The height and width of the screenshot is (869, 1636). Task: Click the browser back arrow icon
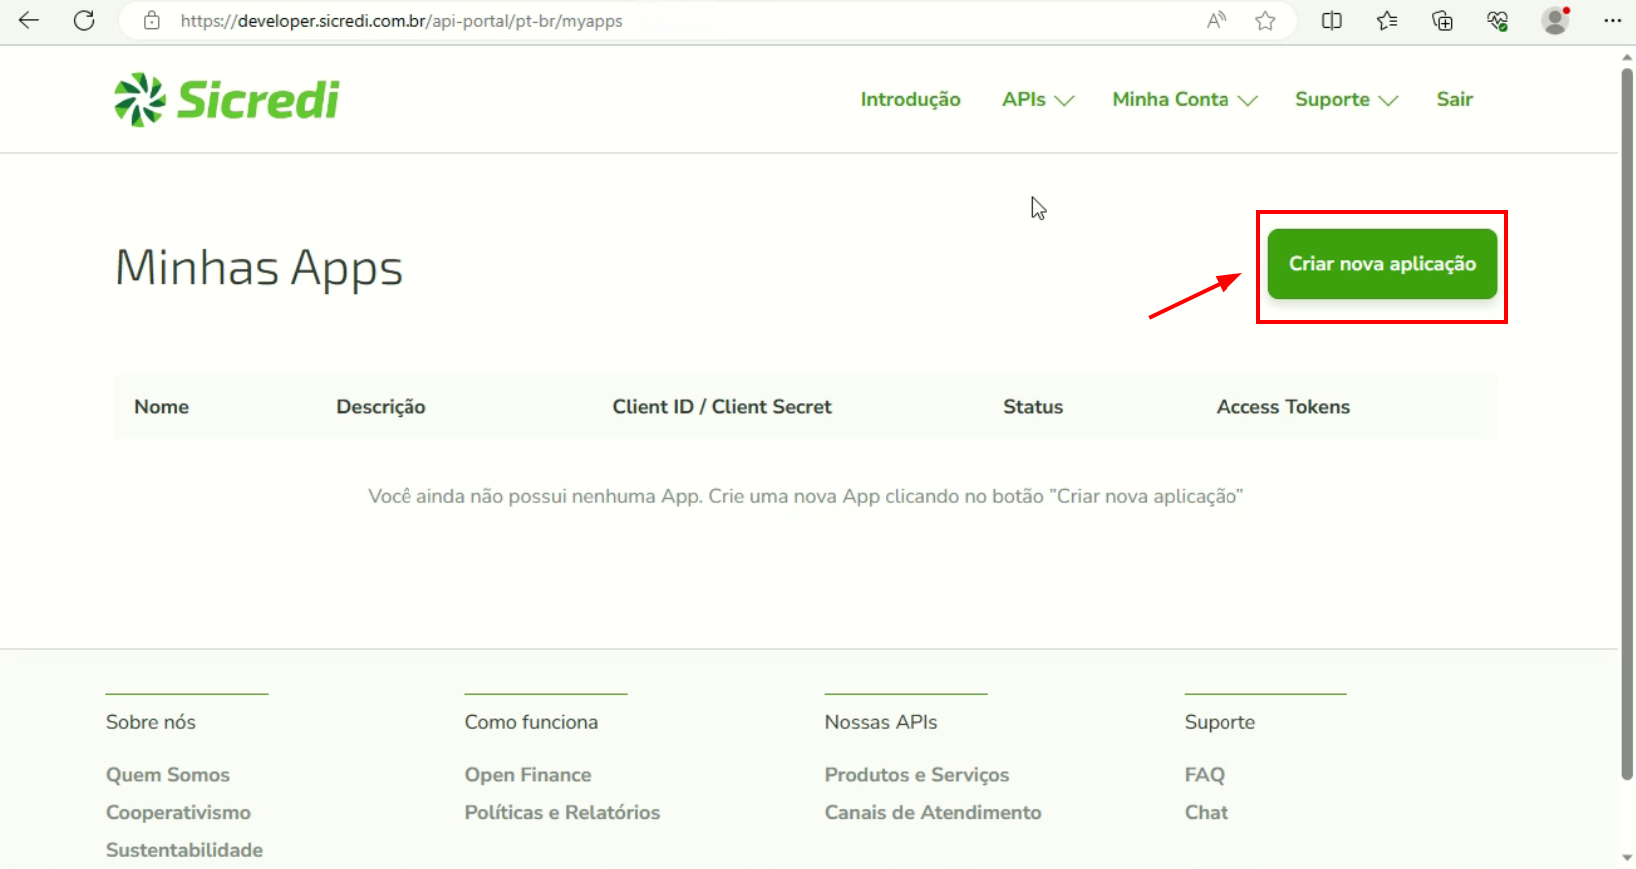coord(29,21)
